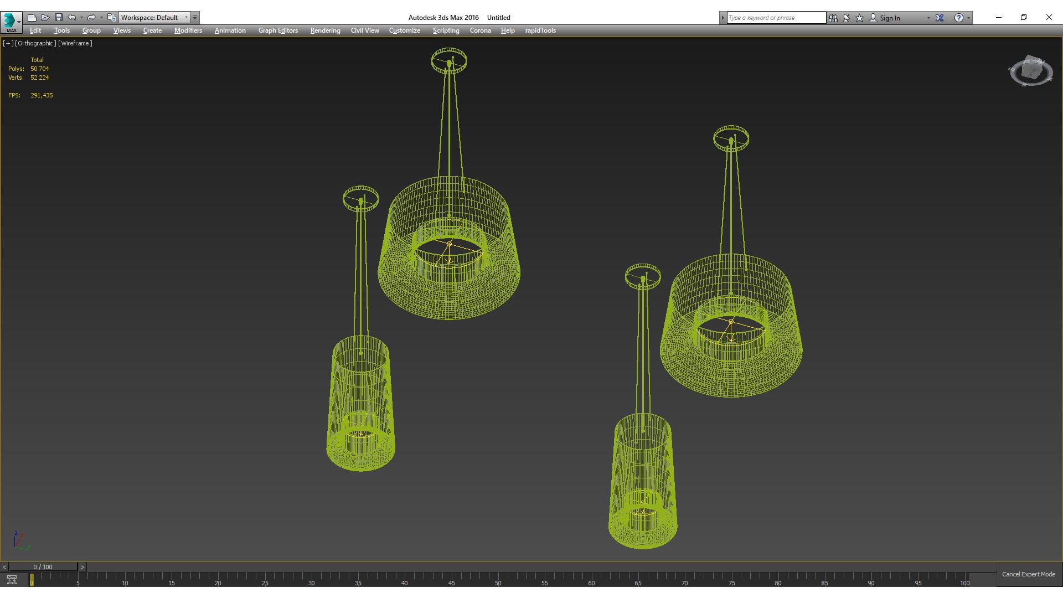Go to next frame with > arrow
This screenshot has height=598, width=1063.
[x=82, y=567]
